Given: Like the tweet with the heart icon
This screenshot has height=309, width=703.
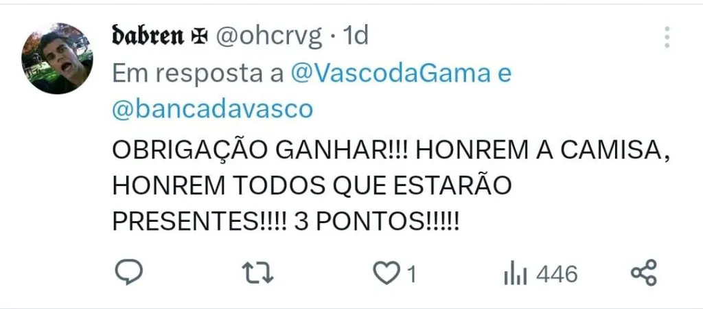Looking at the screenshot, I should [x=387, y=273].
